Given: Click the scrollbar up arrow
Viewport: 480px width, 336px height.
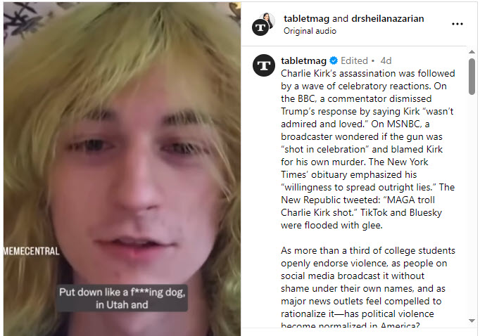Looking at the screenshot, I should pos(472,53).
